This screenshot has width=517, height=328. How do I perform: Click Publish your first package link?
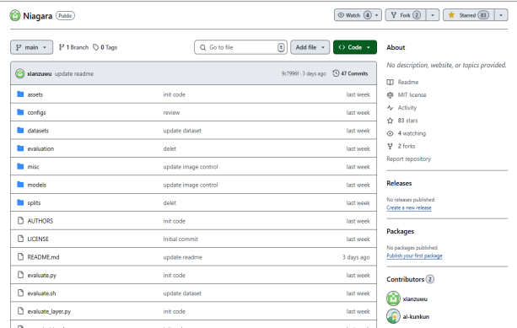(414, 255)
